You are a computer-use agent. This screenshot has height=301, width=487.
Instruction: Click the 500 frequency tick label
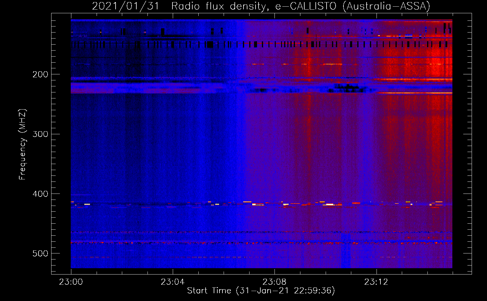click(40, 253)
